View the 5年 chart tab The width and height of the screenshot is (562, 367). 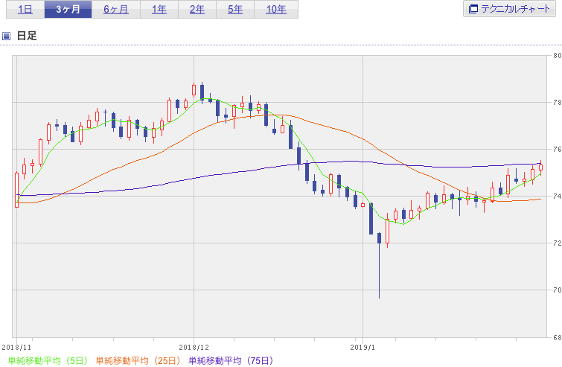[235, 9]
